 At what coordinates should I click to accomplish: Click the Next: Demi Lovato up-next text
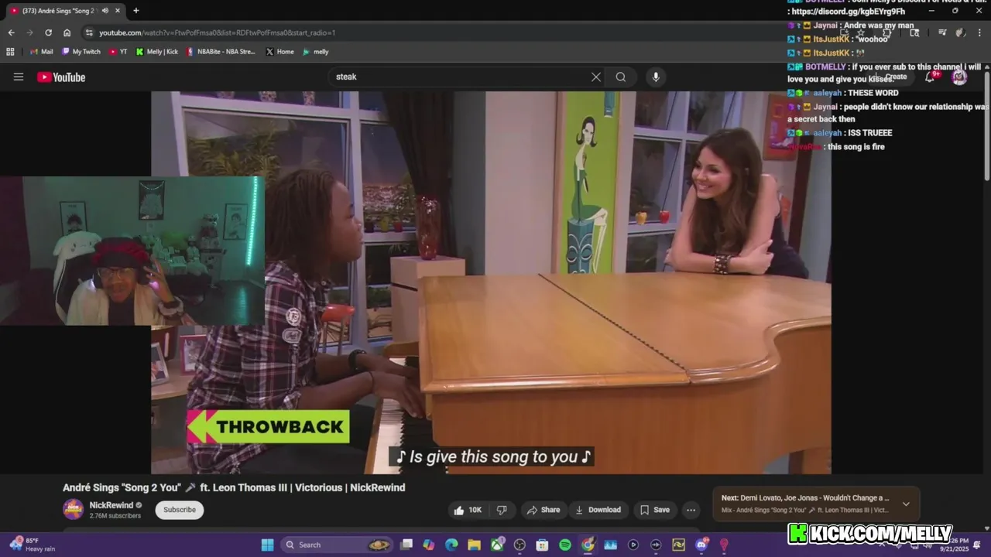point(805,498)
